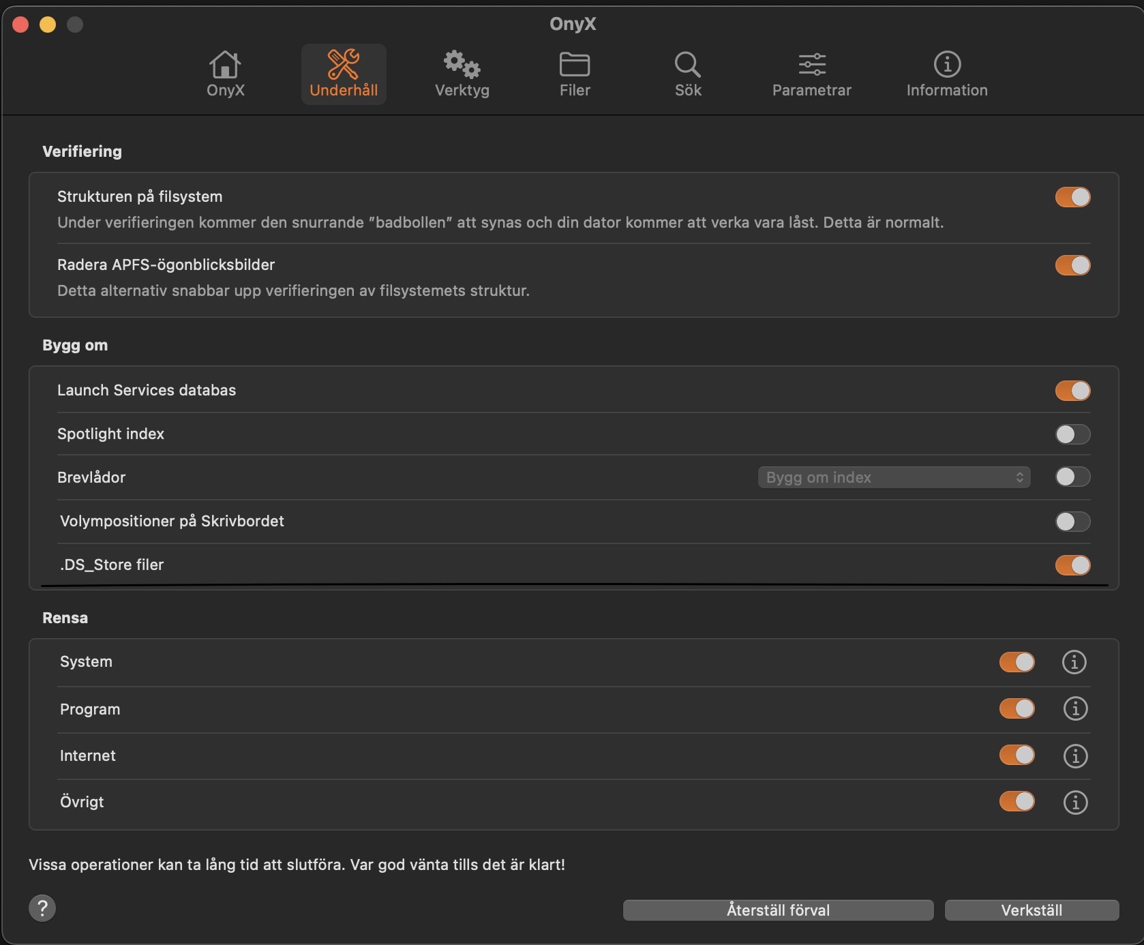Viewport: 1144px width, 945px height.
Task: Click the Volympositioner på Skrivbordet label
Action: tap(172, 521)
